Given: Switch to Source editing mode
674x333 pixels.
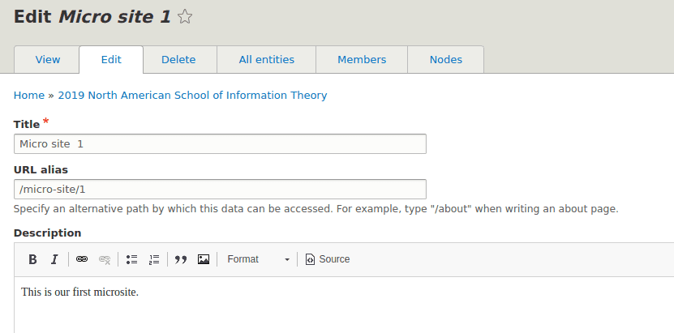Looking at the screenshot, I should click(328, 259).
